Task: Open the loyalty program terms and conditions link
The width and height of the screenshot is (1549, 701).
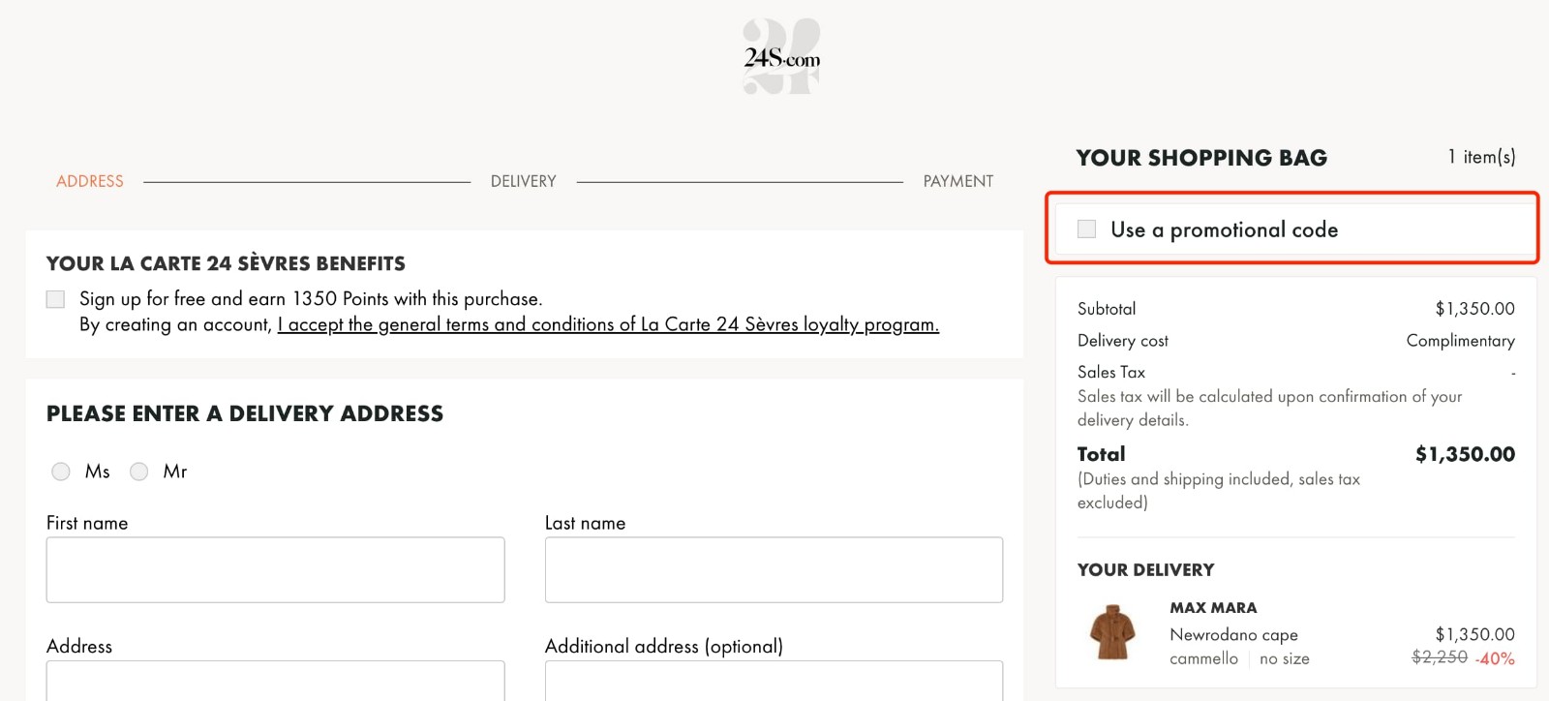Action: pos(607,324)
